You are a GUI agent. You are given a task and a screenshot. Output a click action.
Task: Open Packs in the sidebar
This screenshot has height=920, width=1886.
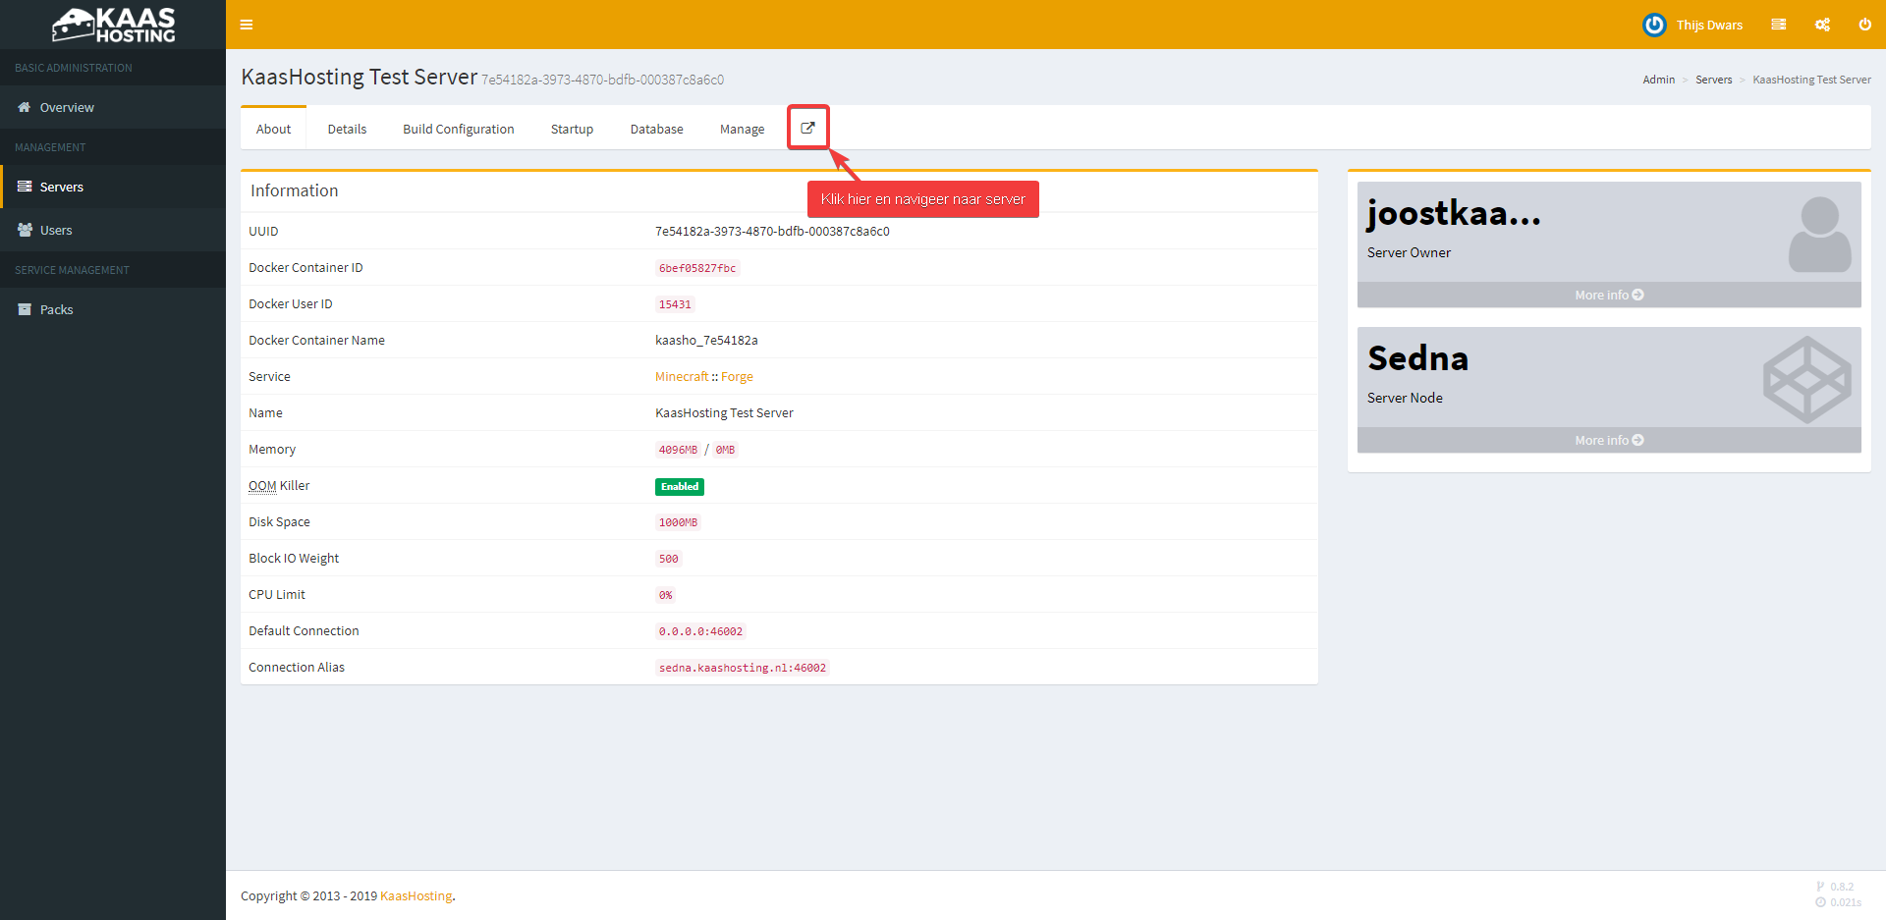pos(56,310)
